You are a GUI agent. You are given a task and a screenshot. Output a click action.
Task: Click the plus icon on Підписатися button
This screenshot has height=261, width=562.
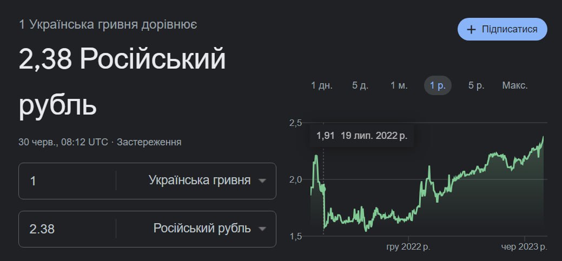(x=471, y=29)
